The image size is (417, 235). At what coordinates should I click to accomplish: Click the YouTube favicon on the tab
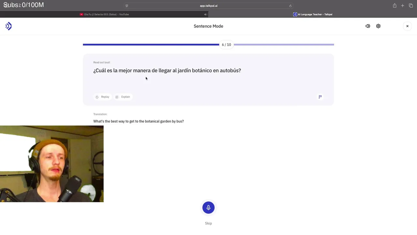pyautogui.click(x=81, y=14)
